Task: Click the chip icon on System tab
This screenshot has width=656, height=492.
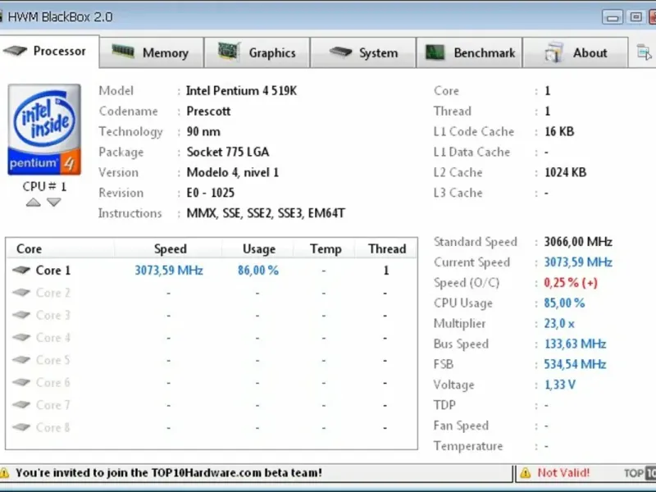Action: [340, 52]
